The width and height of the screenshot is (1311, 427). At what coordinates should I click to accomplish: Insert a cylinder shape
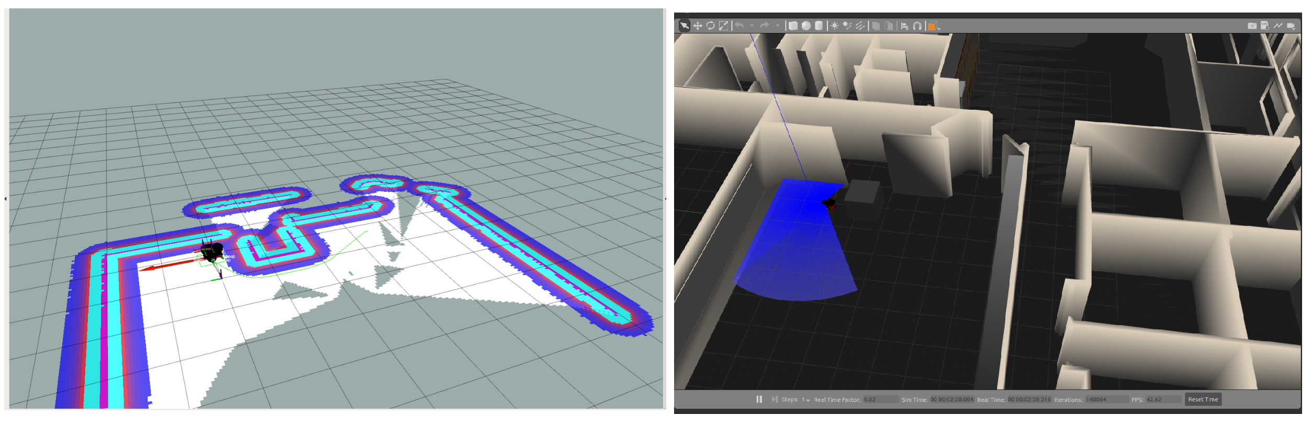(x=819, y=26)
